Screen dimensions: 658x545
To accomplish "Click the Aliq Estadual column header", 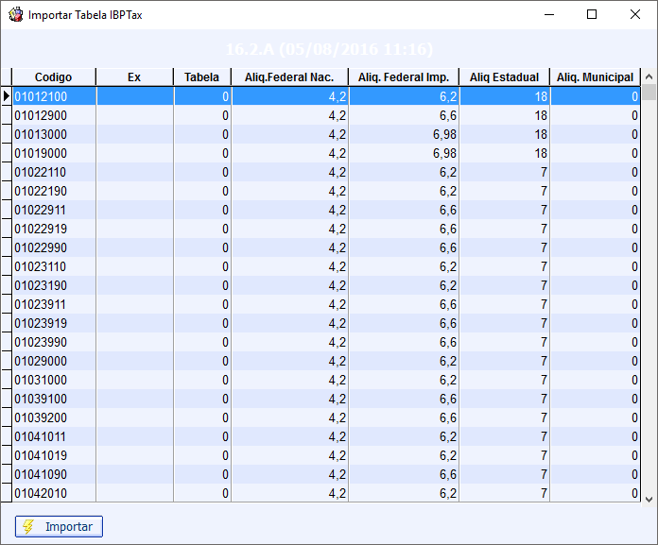I will (504, 77).
